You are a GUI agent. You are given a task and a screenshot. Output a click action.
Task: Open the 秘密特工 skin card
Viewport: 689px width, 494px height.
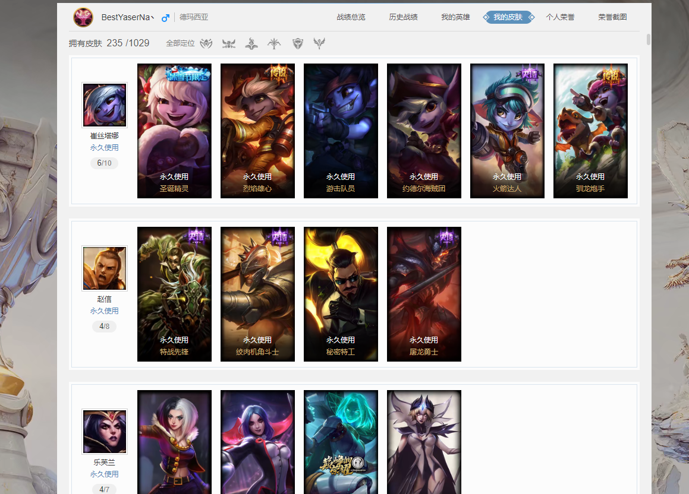(341, 294)
